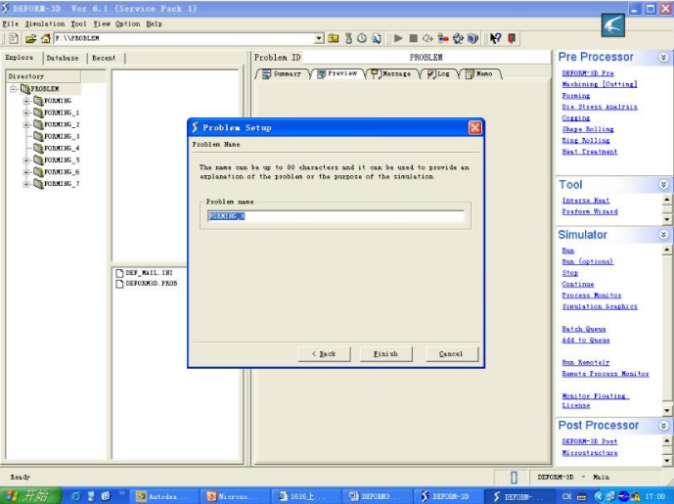Viewport: 674px width, 504px height.
Task: Expand the FORMING_2 tree node
Action: pyautogui.click(x=26, y=124)
